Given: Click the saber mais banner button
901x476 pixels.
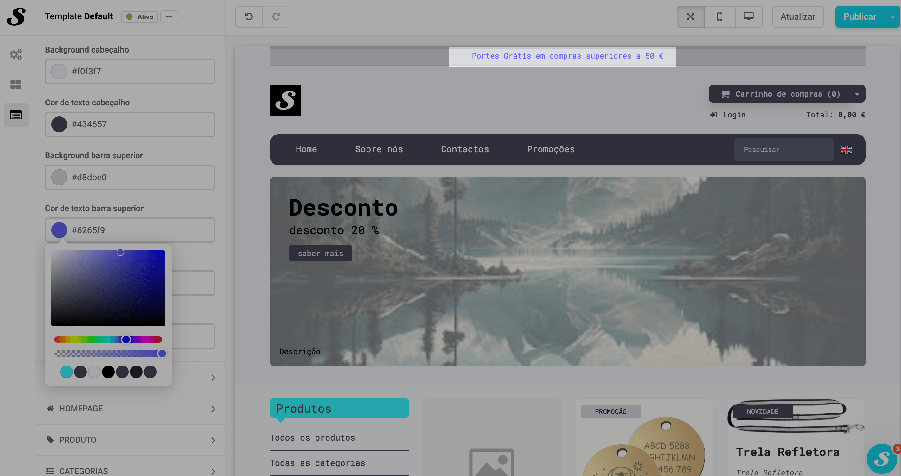Looking at the screenshot, I should coord(320,254).
